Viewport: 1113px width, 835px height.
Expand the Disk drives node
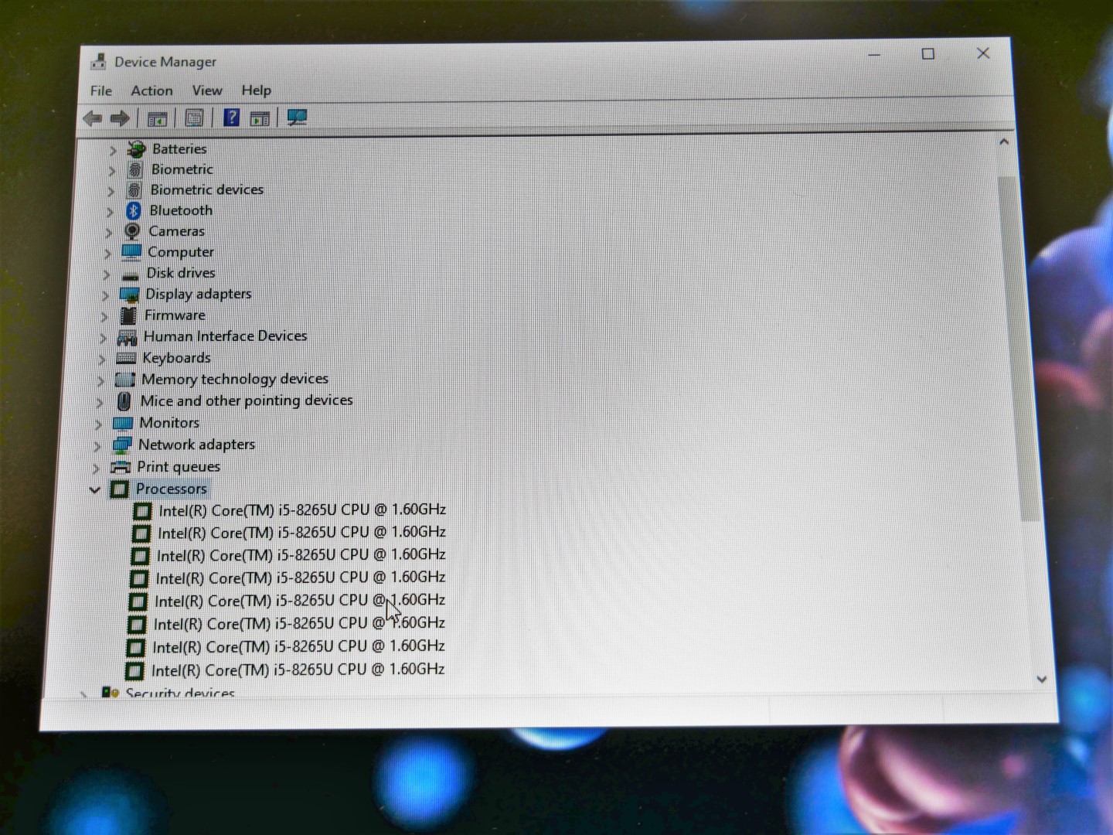click(107, 274)
